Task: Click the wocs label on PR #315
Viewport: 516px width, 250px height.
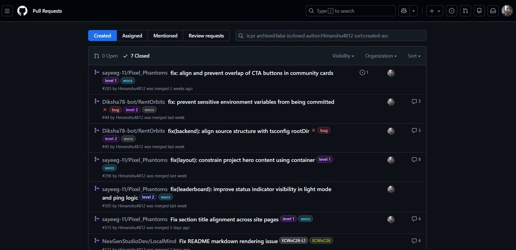Action: (x=305, y=219)
